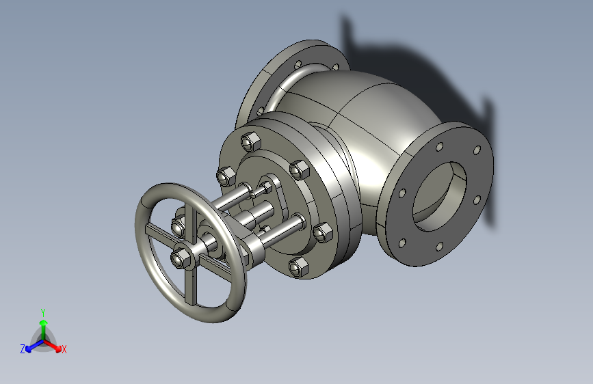Select the top hex bolt on bonnet flange
Screen dimensions: 593x384
coord(251,141)
